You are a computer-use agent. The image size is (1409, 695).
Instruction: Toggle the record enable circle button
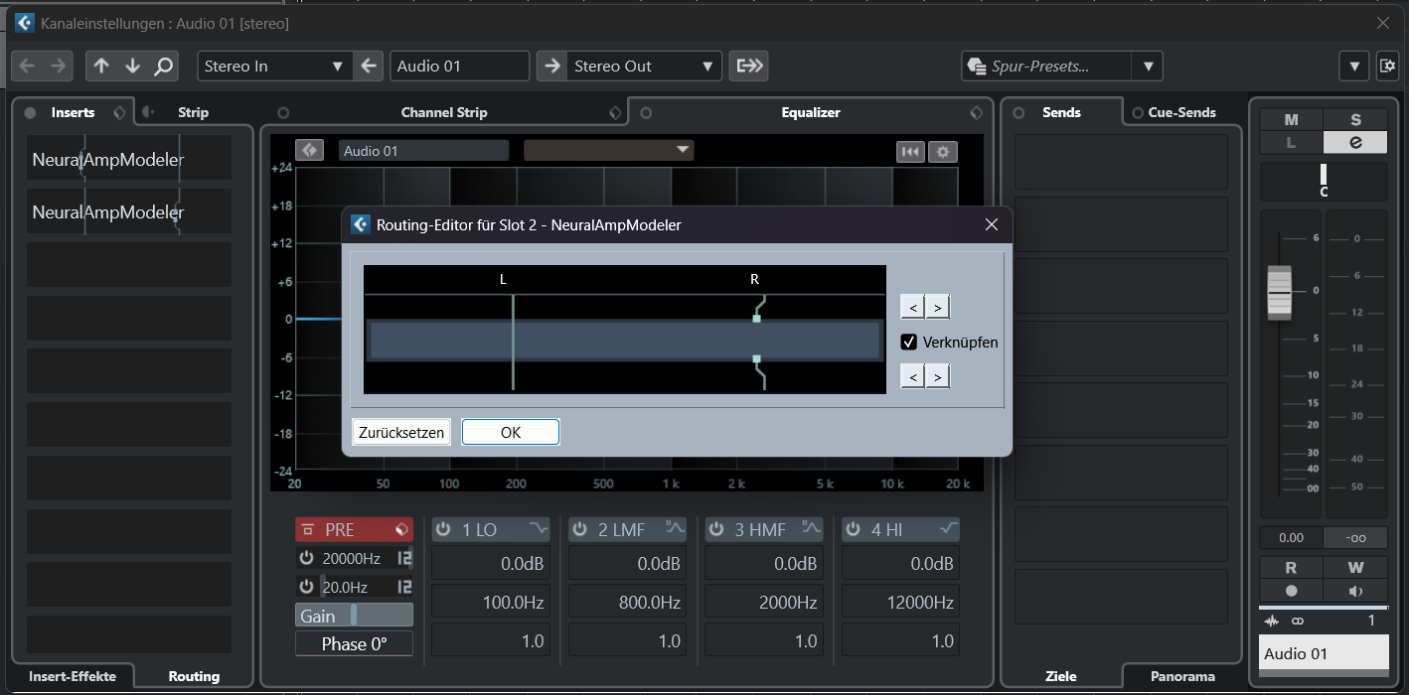pyautogui.click(x=1291, y=591)
